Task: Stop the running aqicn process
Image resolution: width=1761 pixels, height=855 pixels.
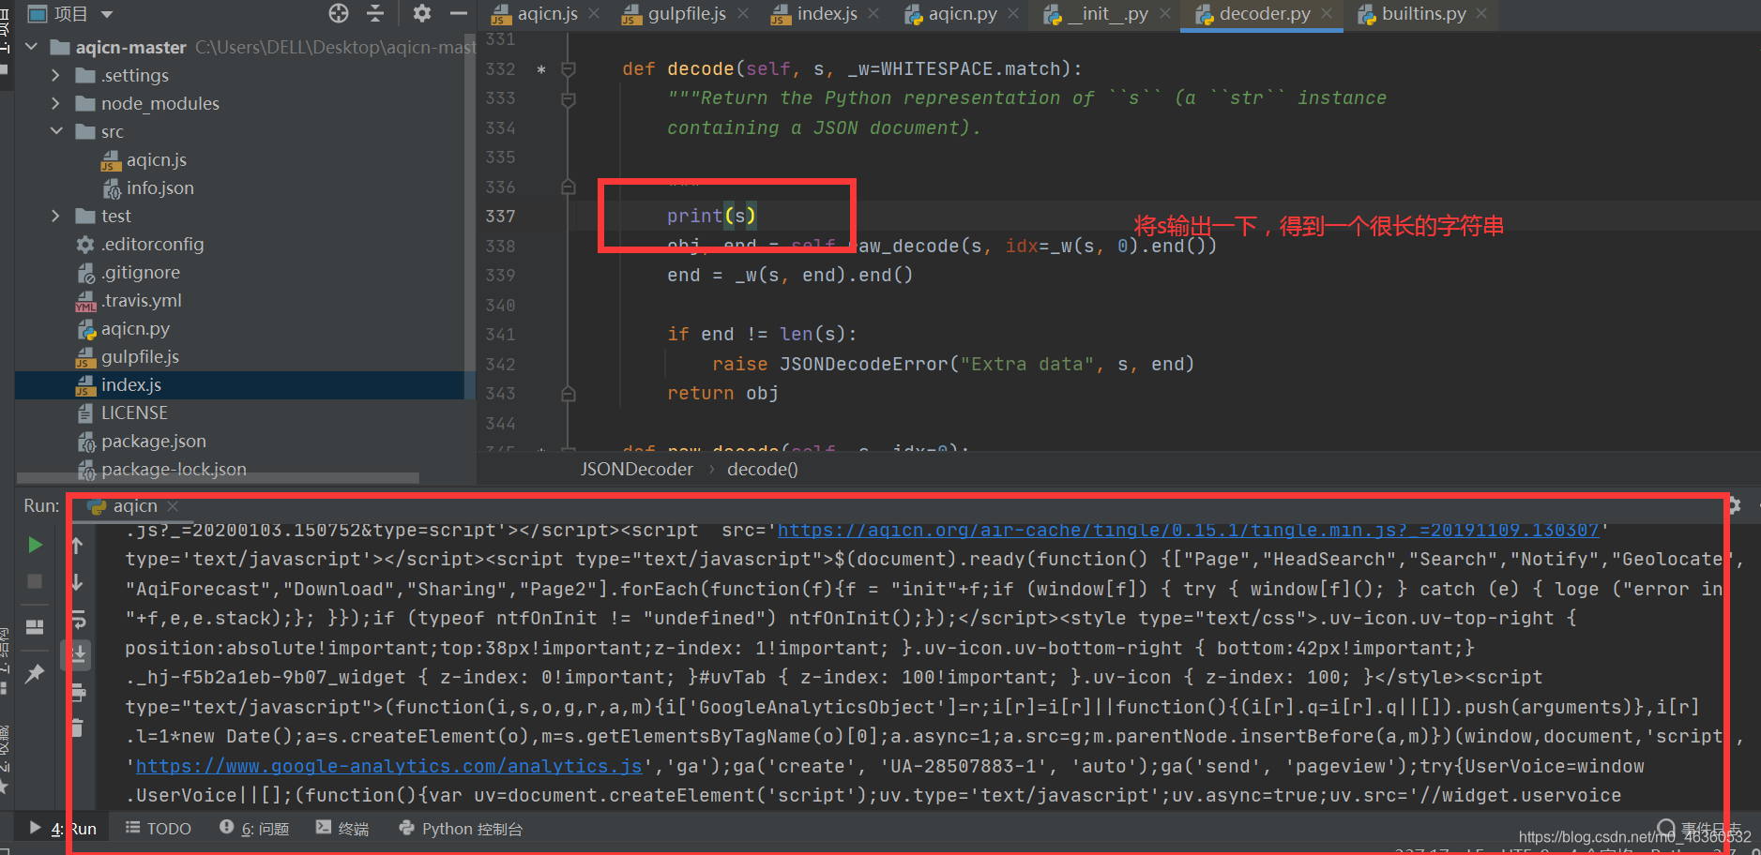Action: click(x=35, y=581)
